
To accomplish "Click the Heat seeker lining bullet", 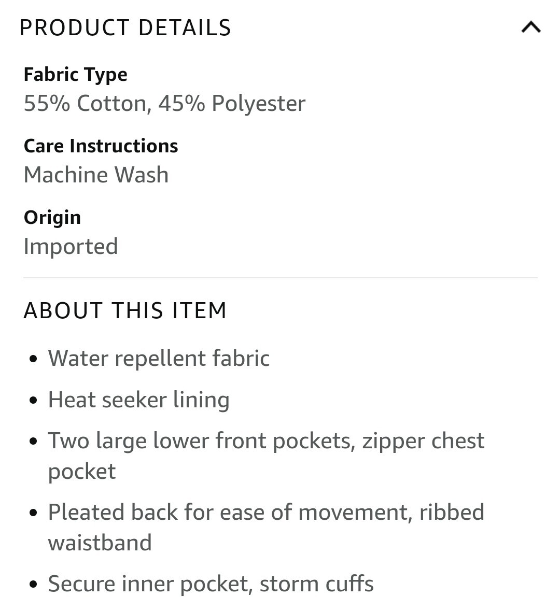I will pos(139,400).
